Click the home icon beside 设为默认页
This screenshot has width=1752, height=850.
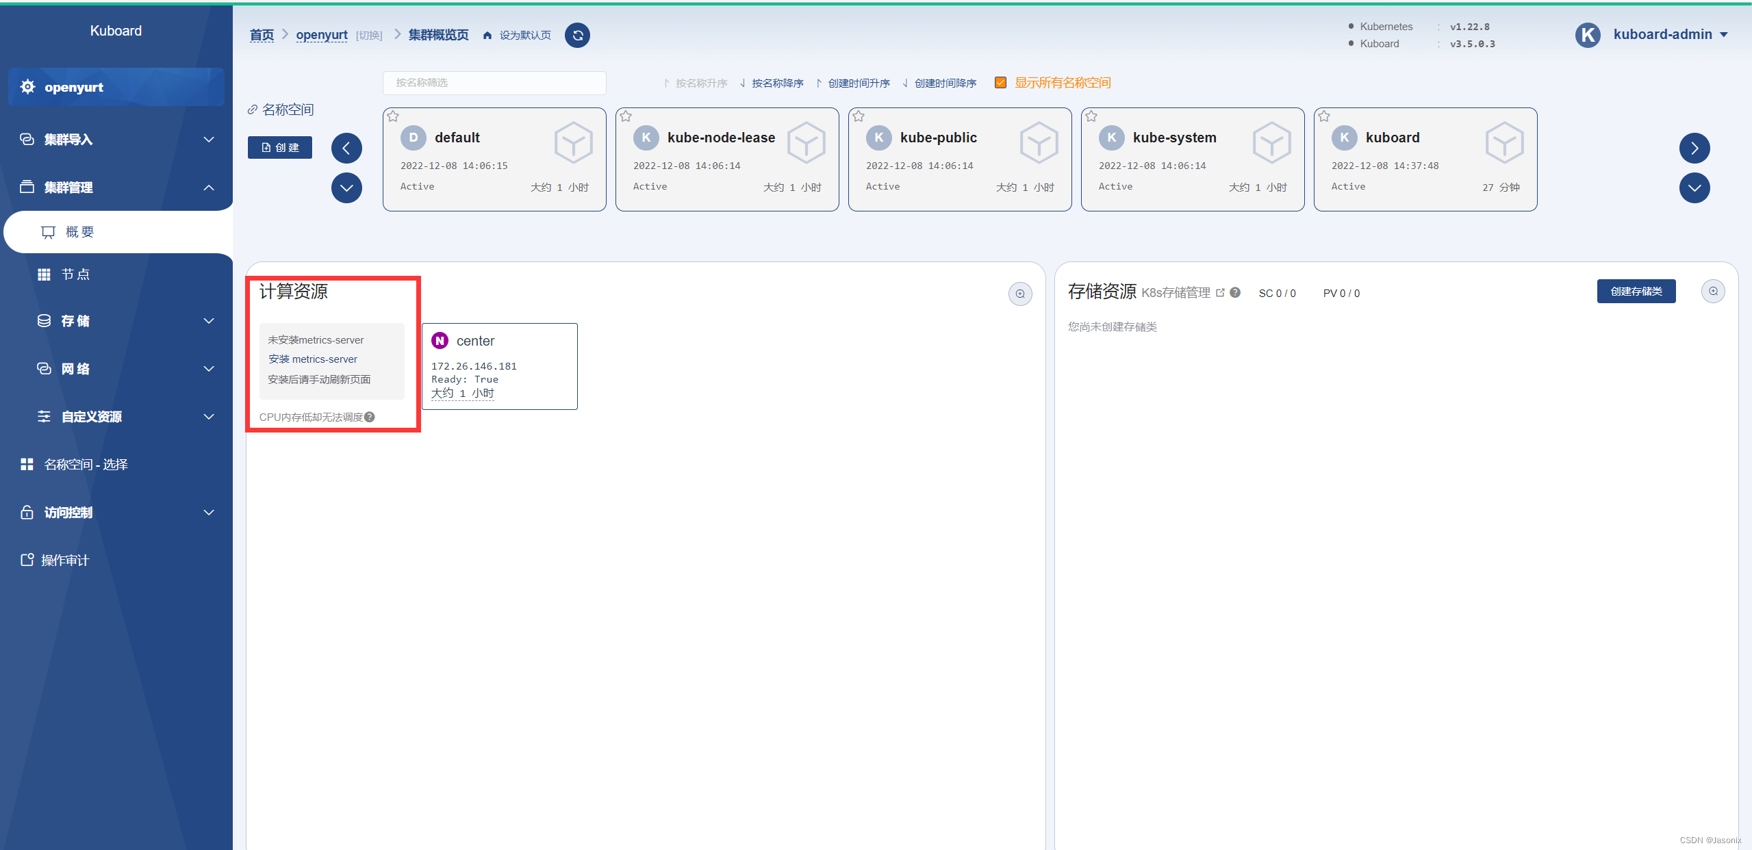pos(487,35)
